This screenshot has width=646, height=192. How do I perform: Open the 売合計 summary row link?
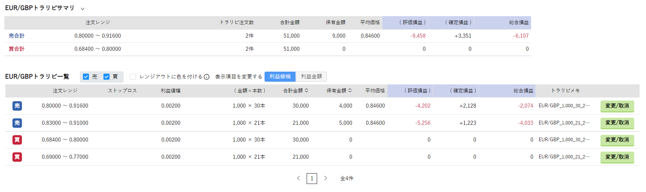(x=17, y=36)
